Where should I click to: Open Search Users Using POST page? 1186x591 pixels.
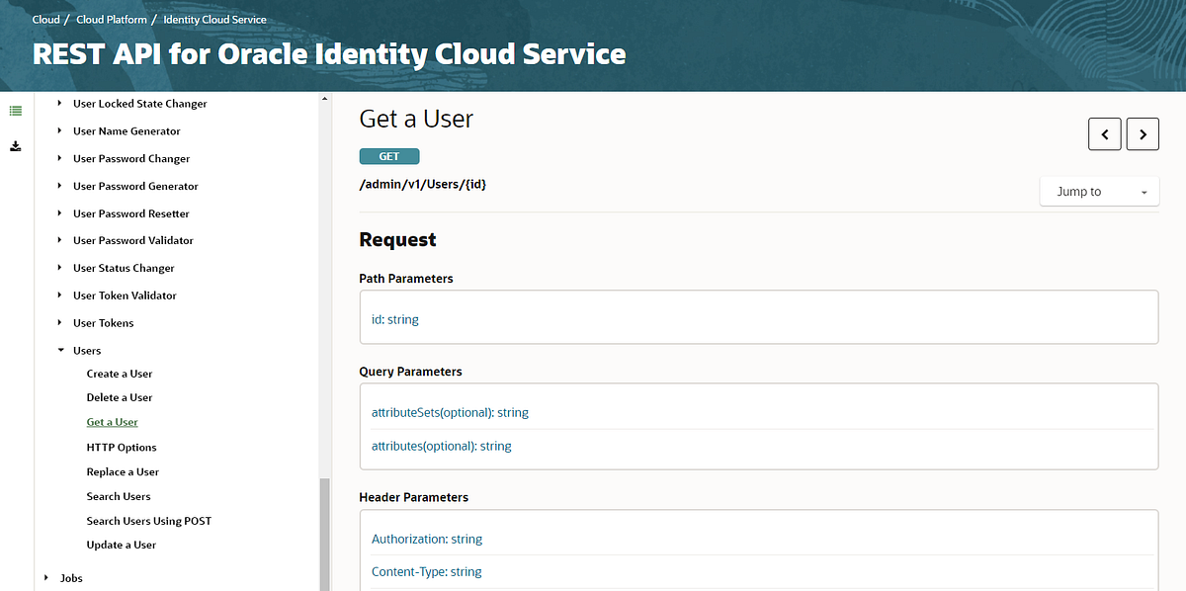[x=149, y=521]
